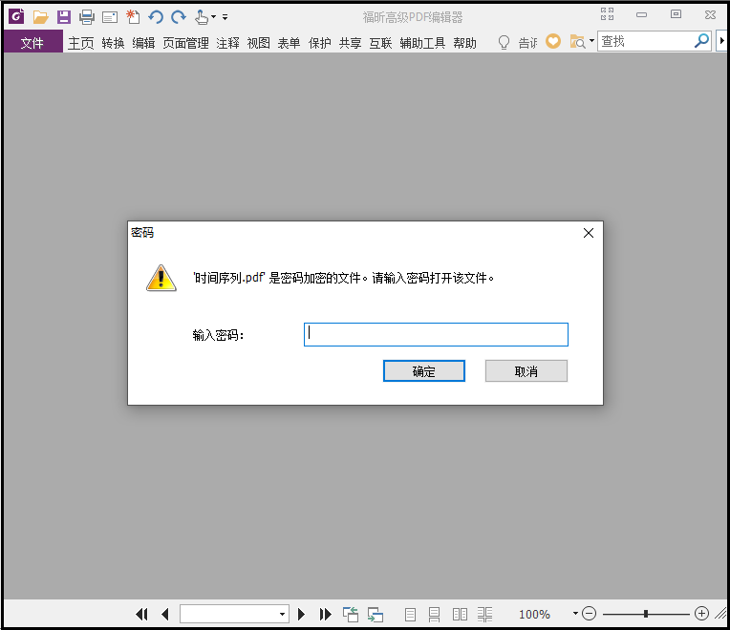Select single page view icon
Viewport: 730px width, 630px height.
pos(410,614)
